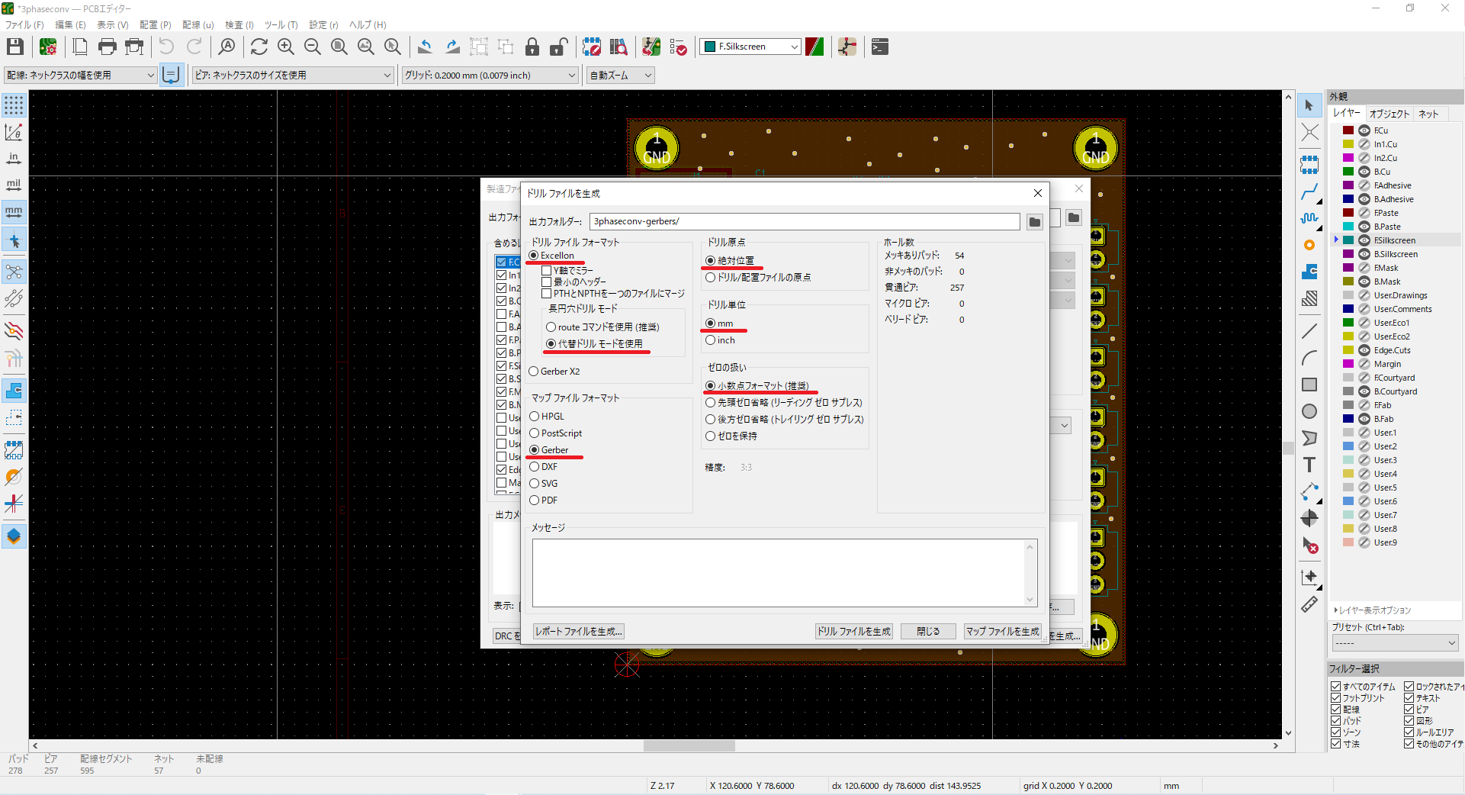Enable the Y軸でミラー checkbox
The width and height of the screenshot is (1465, 795).
pyautogui.click(x=546, y=271)
